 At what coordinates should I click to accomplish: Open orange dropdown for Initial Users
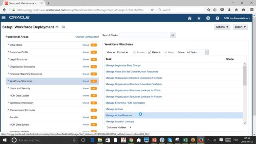tap(94, 45)
